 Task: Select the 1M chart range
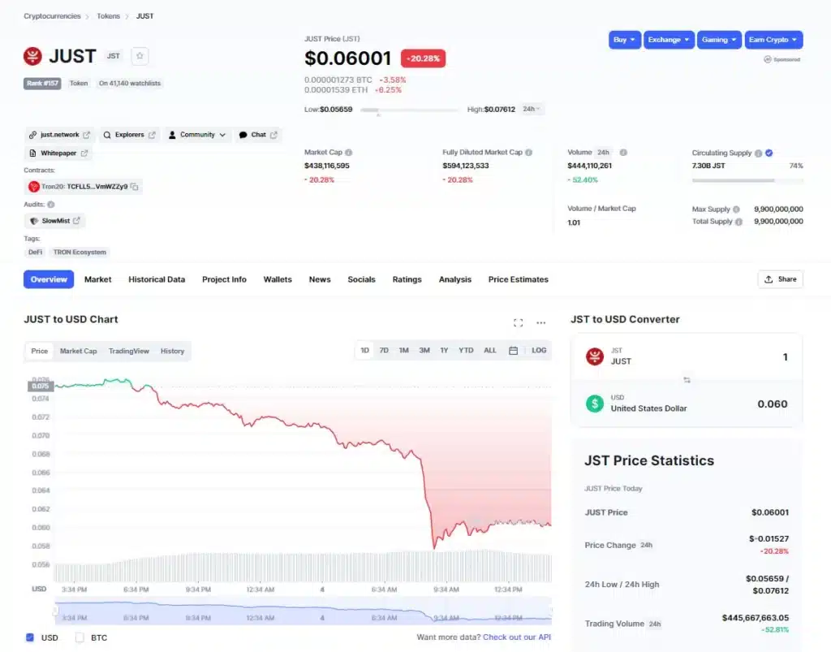tap(404, 351)
